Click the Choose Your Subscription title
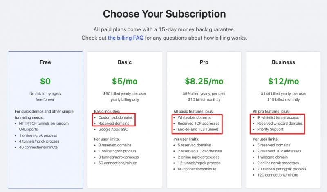Viewport: 327px width, 192px height. point(164,14)
